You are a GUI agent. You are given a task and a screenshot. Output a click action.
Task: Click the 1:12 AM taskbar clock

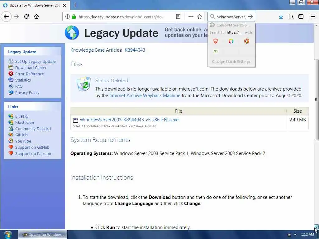[x=307, y=234]
